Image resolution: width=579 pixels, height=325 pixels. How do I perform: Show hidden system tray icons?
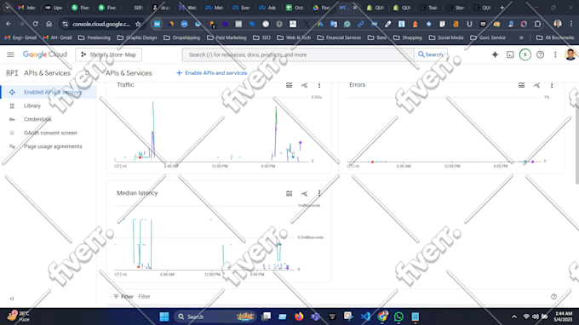[514, 316]
